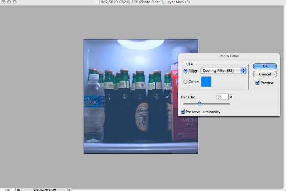Click the zoom percentage field in status bar
Image resolution: width=286 pixels, height=191 pixels.
8,189
